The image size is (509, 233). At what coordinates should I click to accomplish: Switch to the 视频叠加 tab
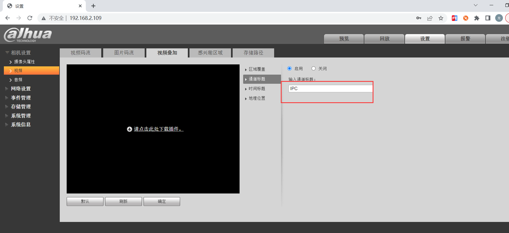tap(167, 53)
